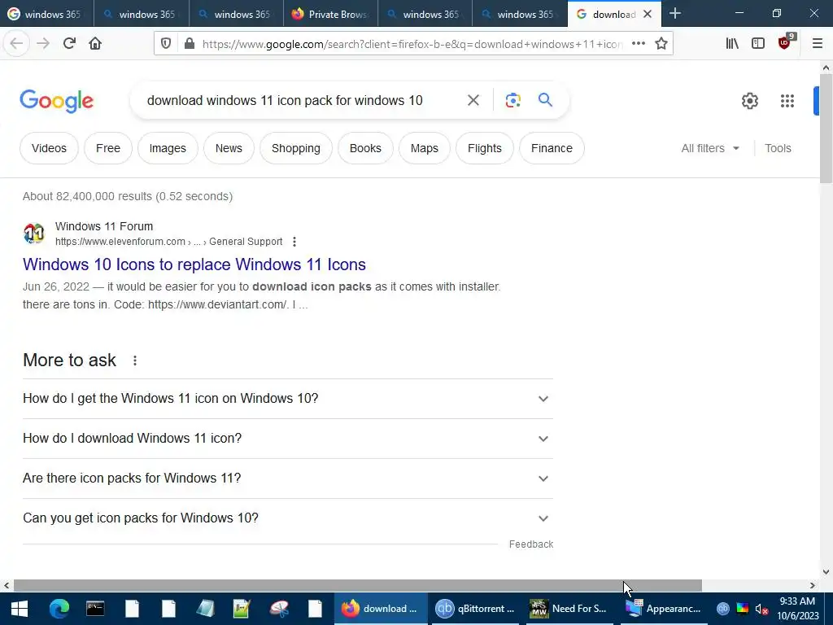This screenshot has height=625, width=833.
Task: Switch to qBittorrent taskbar window
Action: [x=475, y=609]
